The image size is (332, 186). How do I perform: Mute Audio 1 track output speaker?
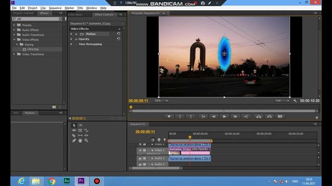tap(140, 158)
